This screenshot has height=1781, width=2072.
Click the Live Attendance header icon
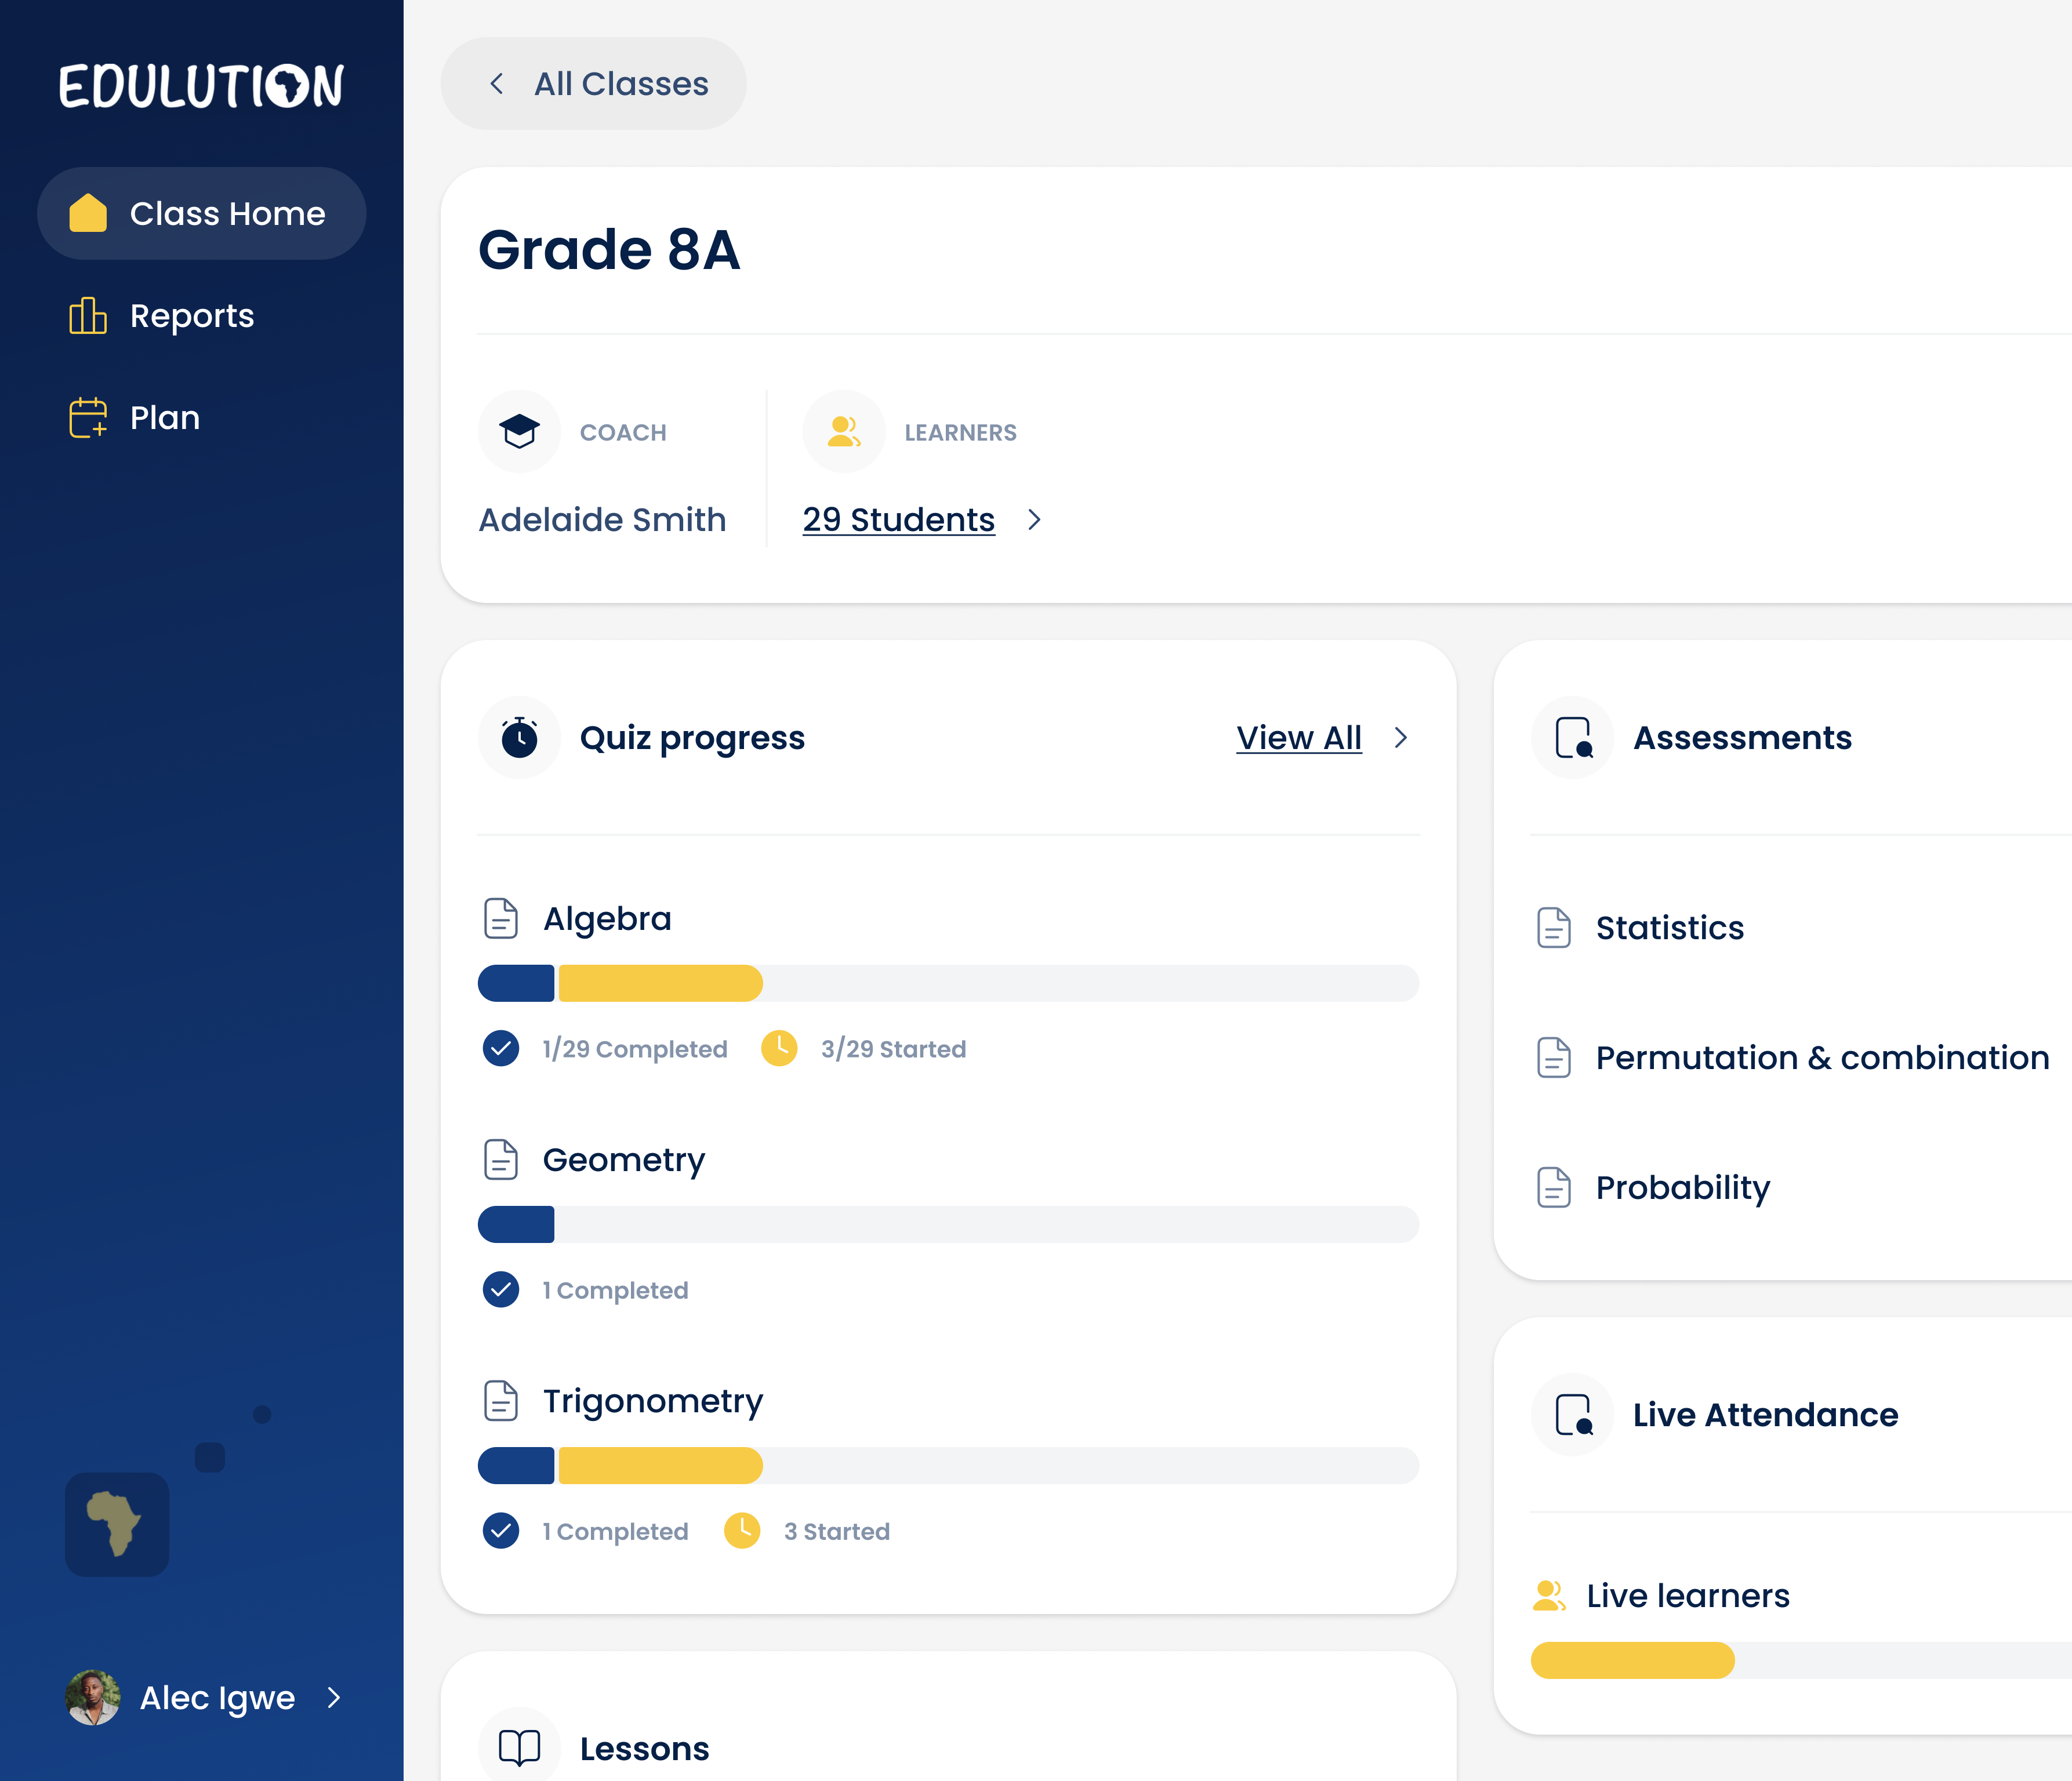(x=1573, y=1415)
